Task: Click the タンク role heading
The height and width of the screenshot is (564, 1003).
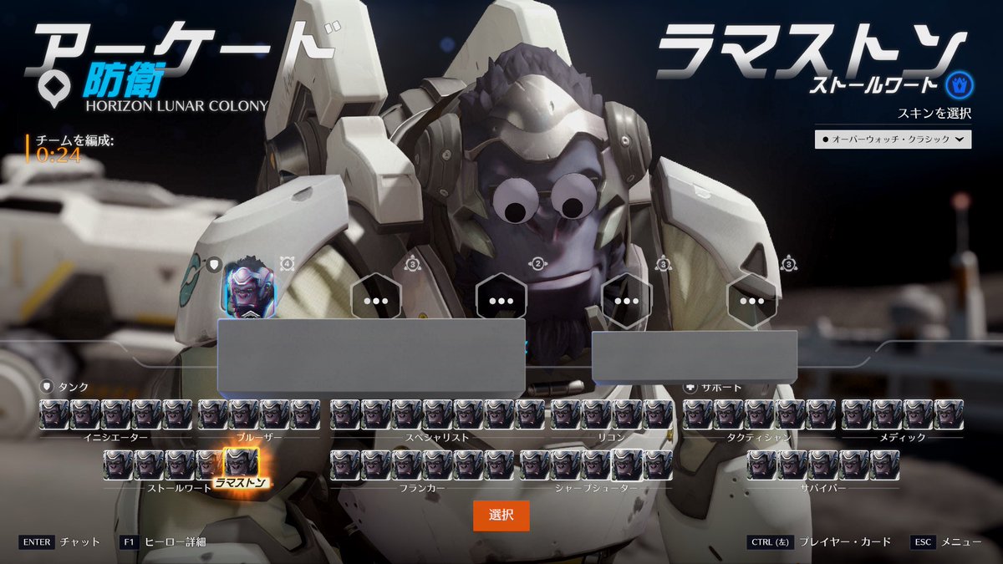Action: click(x=72, y=388)
